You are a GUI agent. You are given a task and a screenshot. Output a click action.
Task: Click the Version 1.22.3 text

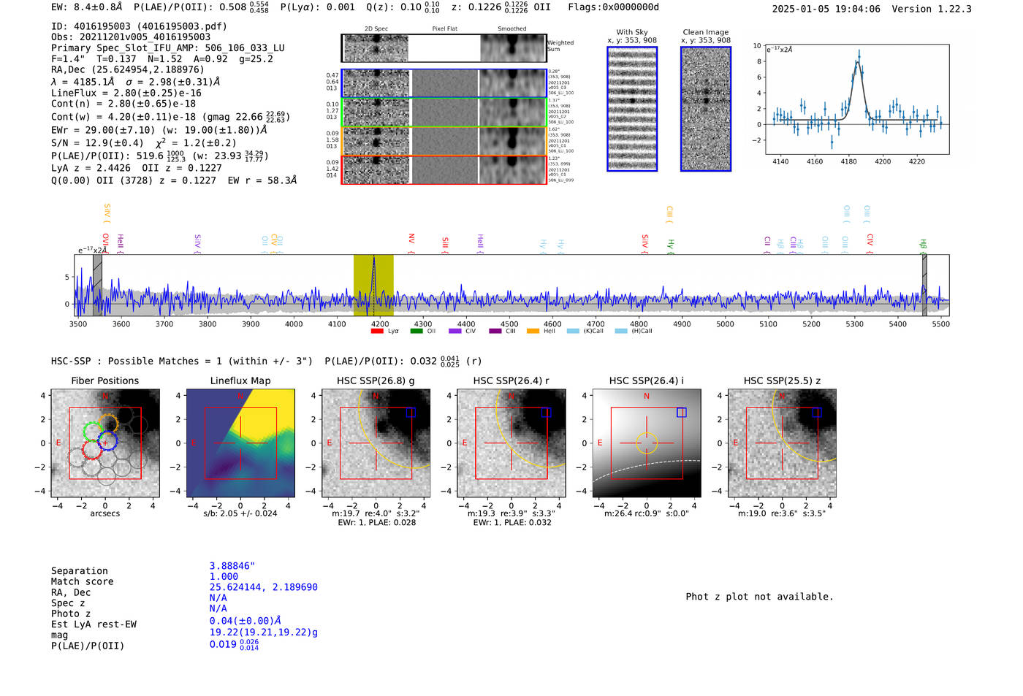tap(932, 9)
